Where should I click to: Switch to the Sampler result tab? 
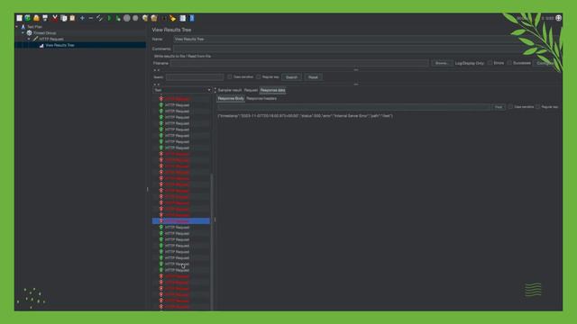(230, 90)
